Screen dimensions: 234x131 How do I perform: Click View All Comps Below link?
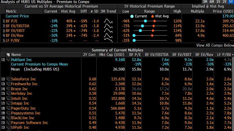click(x=215, y=45)
